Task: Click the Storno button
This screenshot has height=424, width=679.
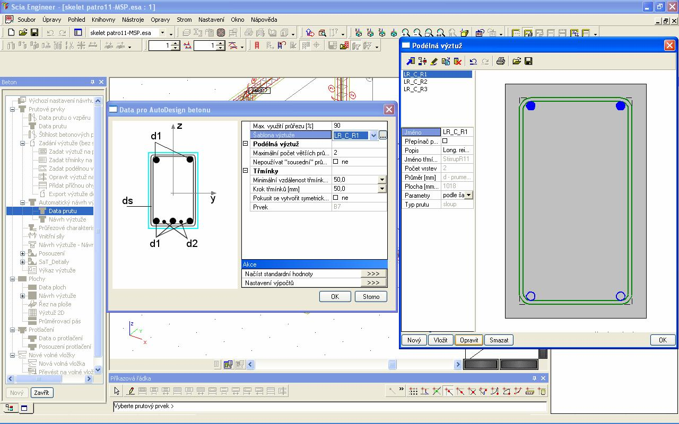Action: [x=371, y=297]
